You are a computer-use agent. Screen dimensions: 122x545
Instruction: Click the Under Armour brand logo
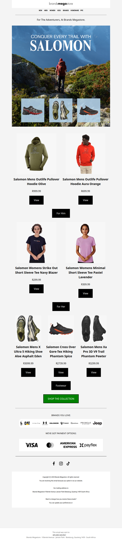[45, 423]
